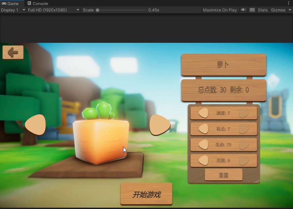This screenshot has width=293, height=209.
Task: Open the Full HD resolution dropdown
Action: tap(53, 10)
